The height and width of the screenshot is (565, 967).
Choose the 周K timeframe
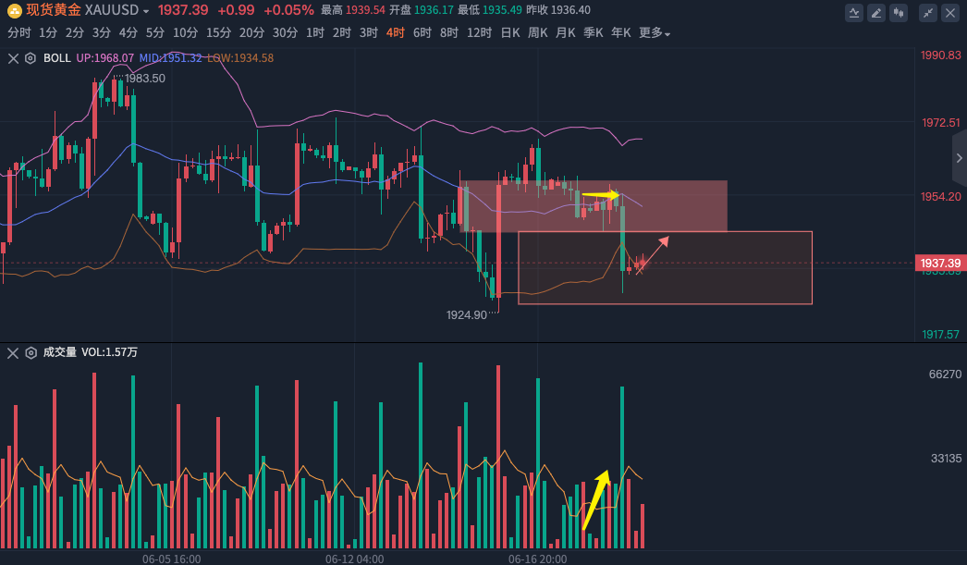(x=537, y=32)
